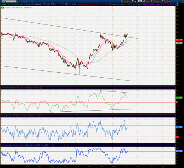Viewport: 184px width, 168px height.
Task: Click the chart mode icon top right corner
Action: [177, 5]
